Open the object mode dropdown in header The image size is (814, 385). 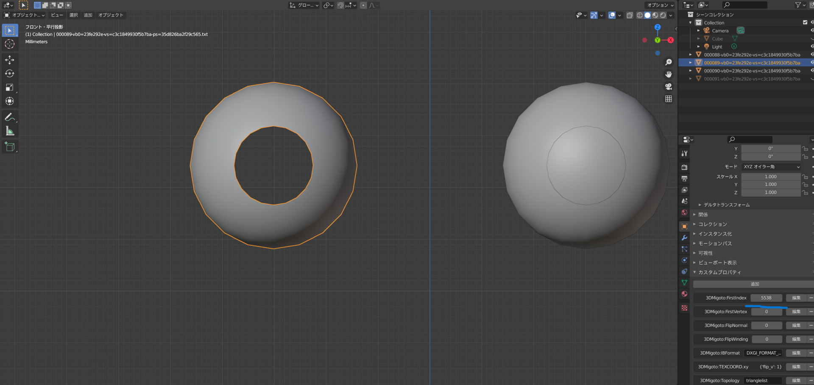(x=25, y=15)
